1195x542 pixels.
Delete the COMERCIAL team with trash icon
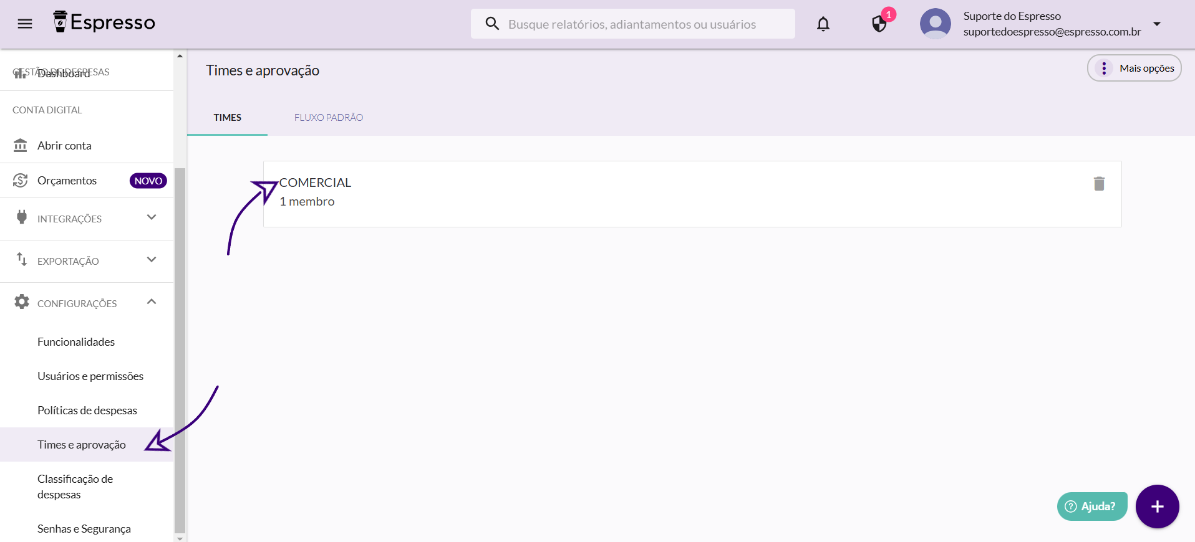coord(1099,183)
